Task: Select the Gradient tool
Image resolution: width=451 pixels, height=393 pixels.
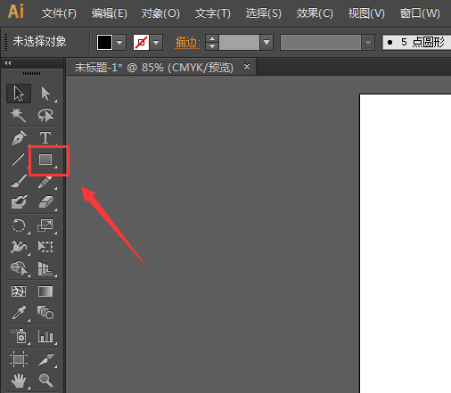Action: point(45,291)
